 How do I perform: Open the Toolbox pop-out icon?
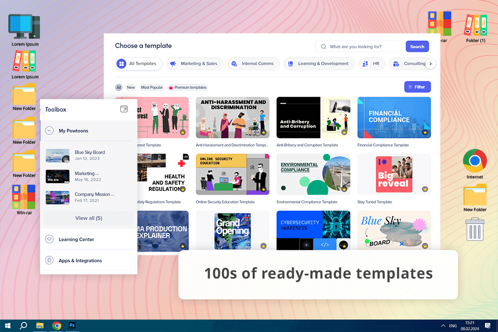(124, 109)
